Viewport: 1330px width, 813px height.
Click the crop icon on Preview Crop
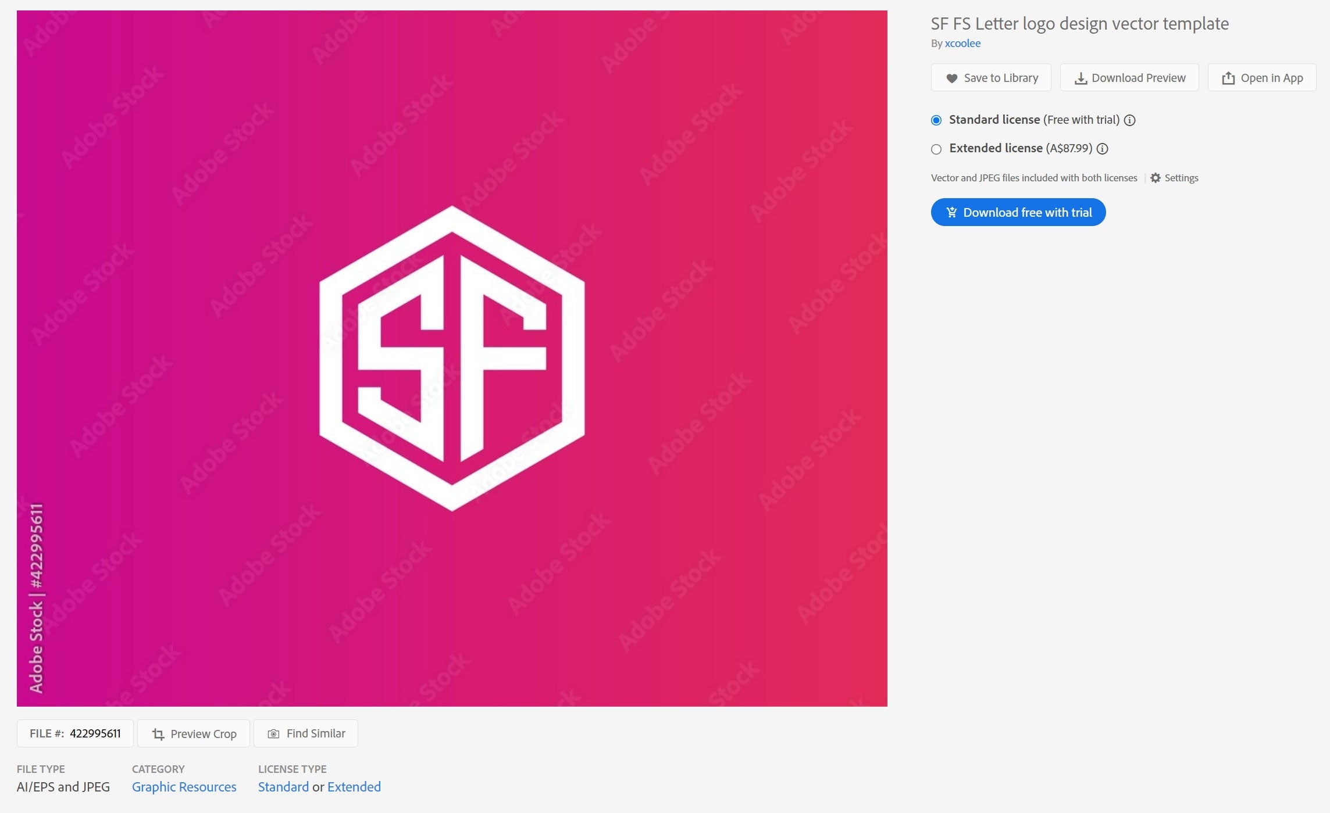coord(158,734)
